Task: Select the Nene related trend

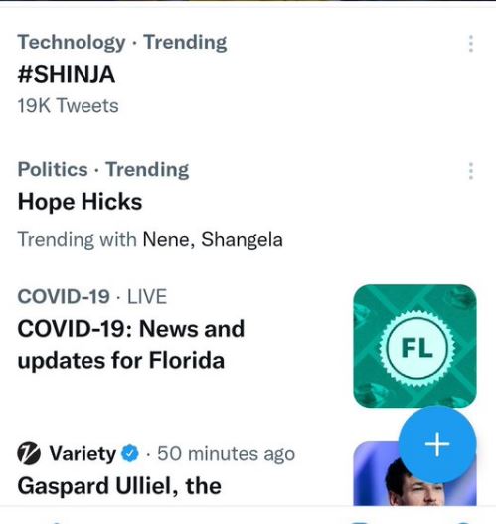Action: point(166,239)
